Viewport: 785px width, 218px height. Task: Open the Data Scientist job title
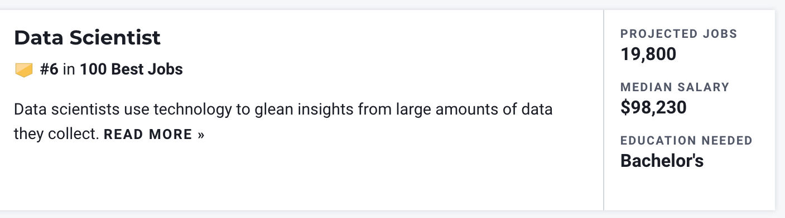click(87, 38)
